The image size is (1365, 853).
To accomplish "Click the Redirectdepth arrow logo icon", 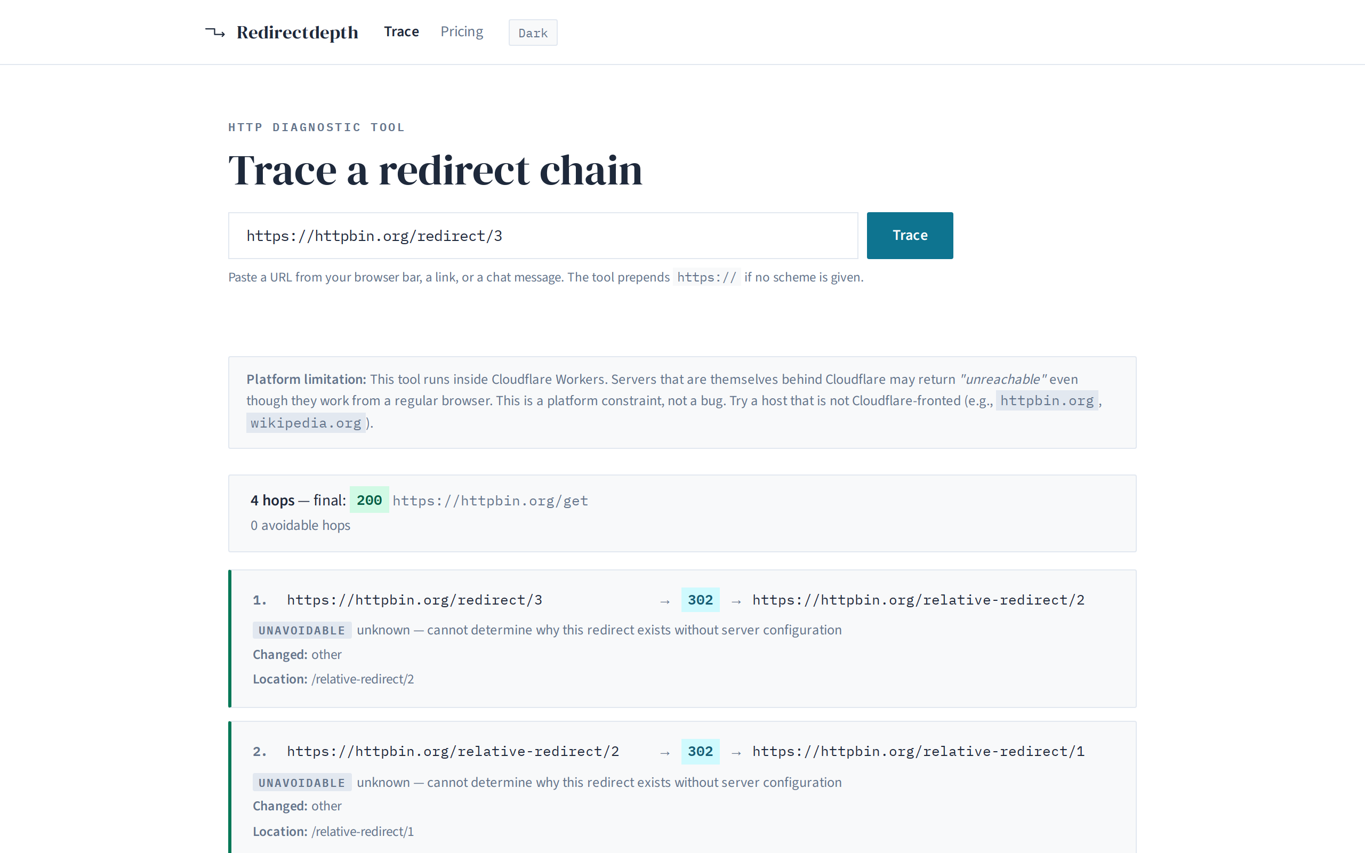I will (x=215, y=32).
